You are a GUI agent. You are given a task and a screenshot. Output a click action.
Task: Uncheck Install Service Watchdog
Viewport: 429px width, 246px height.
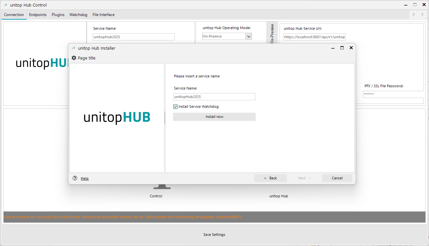pyautogui.click(x=175, y=107)
